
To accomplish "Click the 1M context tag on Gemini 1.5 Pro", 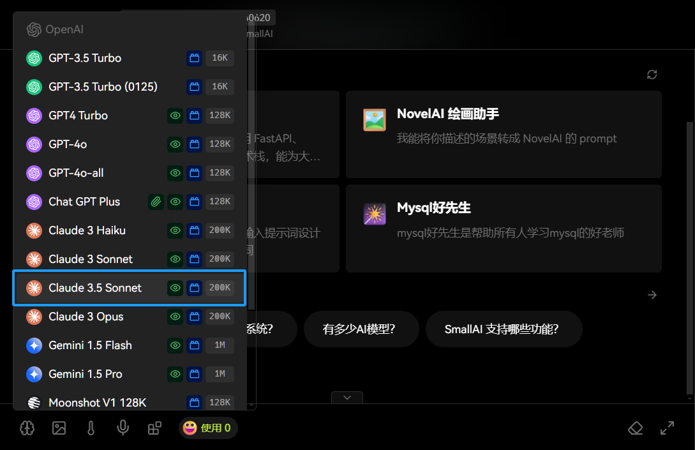I will (220, 374).
